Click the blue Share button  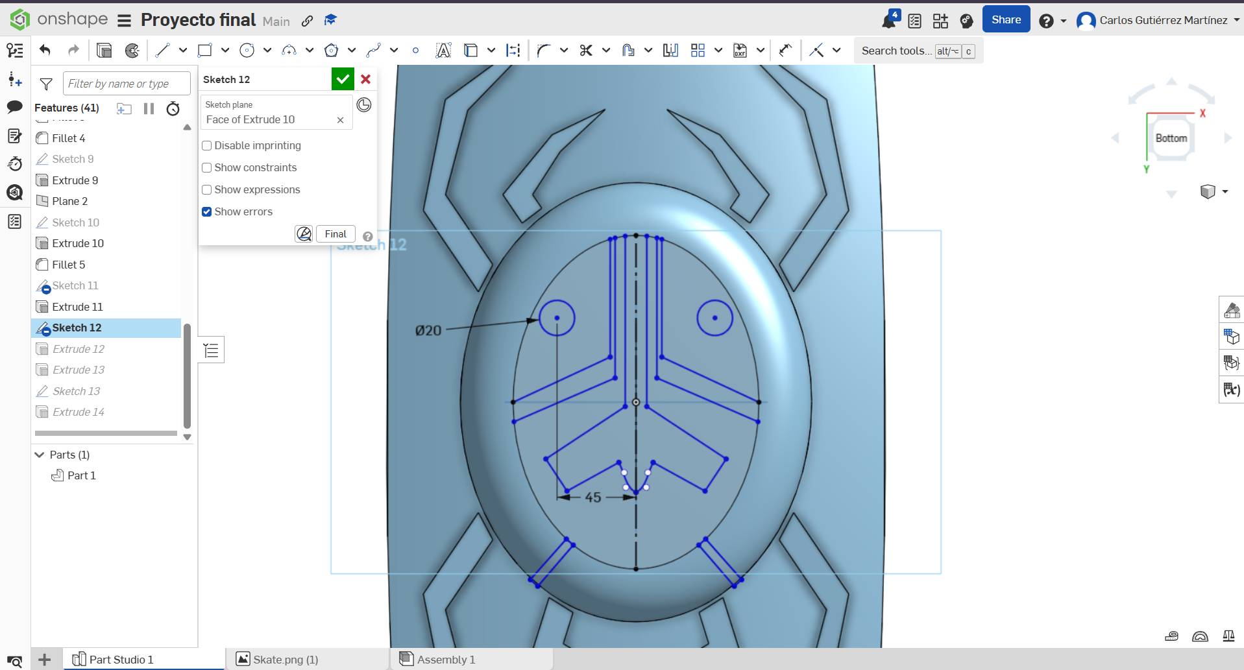tap(1006, 19)
